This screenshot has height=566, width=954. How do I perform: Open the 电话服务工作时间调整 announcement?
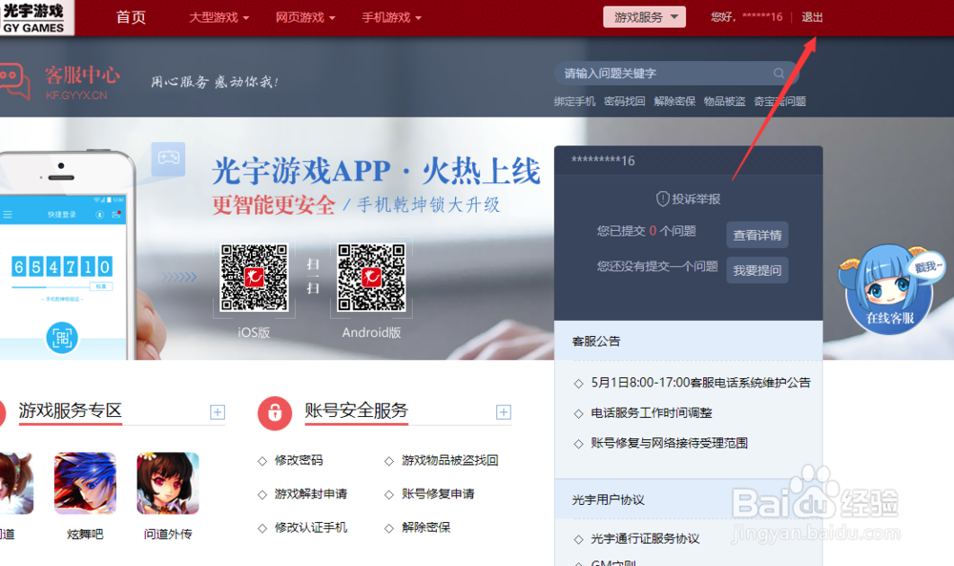(x=652, y=413)
